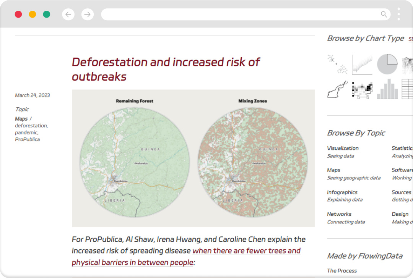This screenshot has height=278, width=413.
Task: Click the browser address bar field
Action: click(241, 15)
